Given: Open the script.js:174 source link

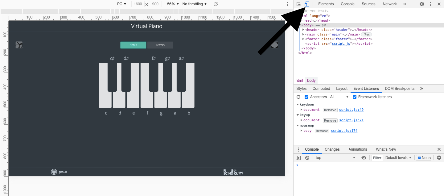Looking at the screenshot, I should coord(344,131).
